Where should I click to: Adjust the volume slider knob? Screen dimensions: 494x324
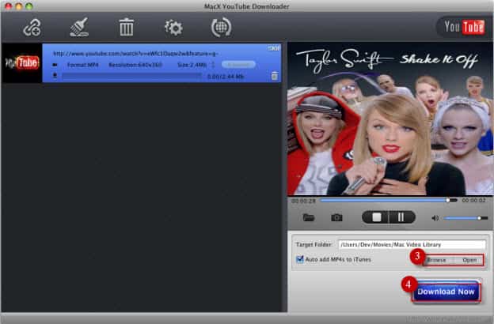[479, 218]
